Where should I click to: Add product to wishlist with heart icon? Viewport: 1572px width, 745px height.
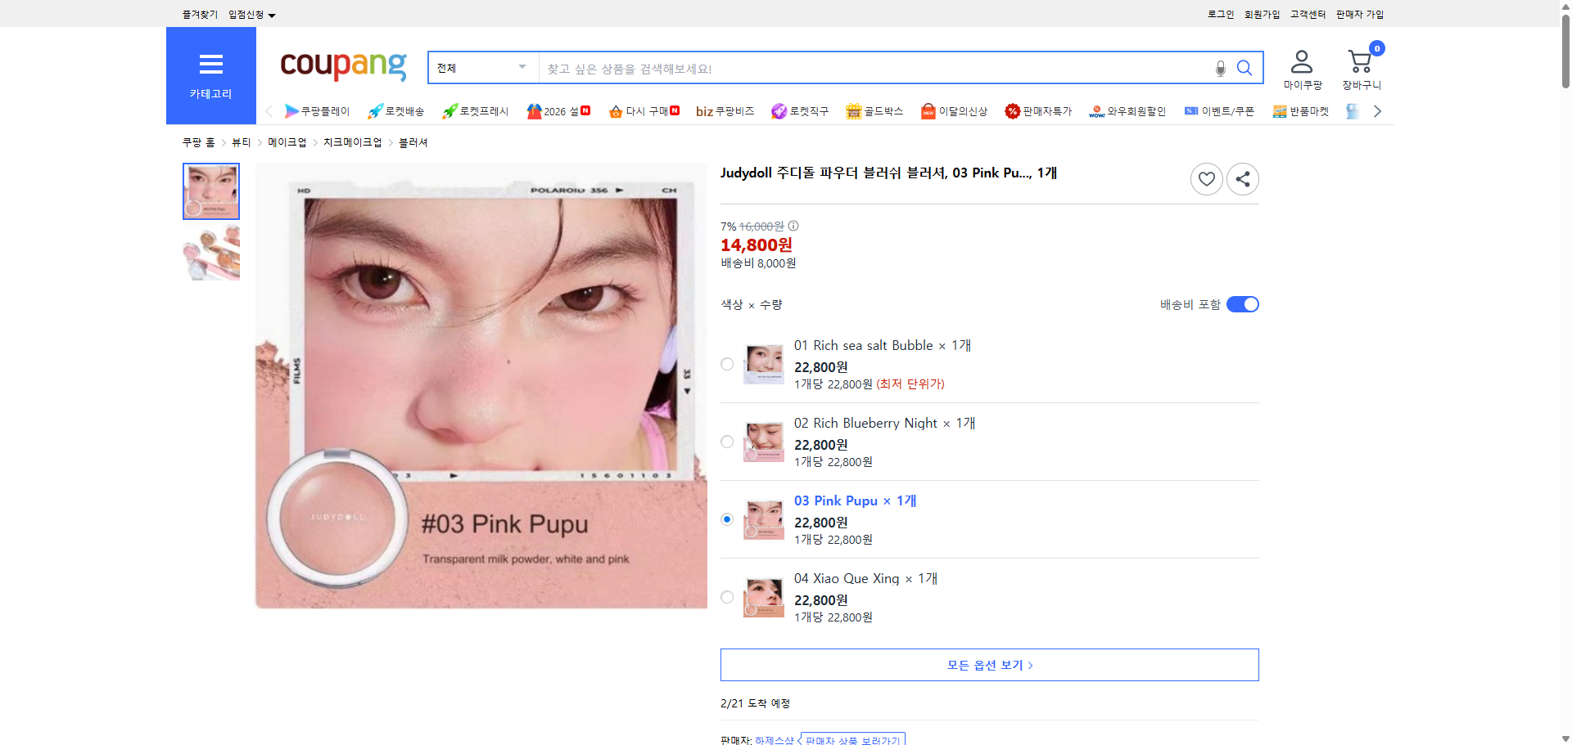pos(1205,178)
